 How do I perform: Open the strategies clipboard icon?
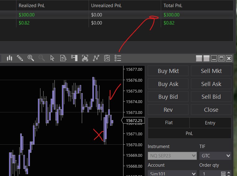[107, 58]
